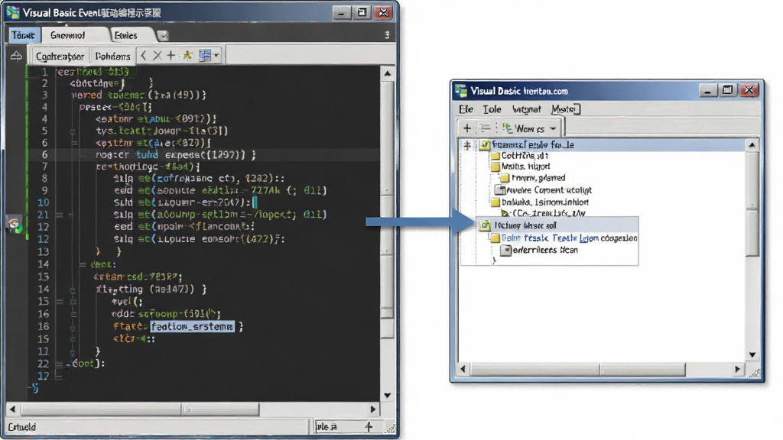This screenshot has height=440, width=783.
Task: Click line number 10 in the code gutter
Action: [x=44, y=202]
